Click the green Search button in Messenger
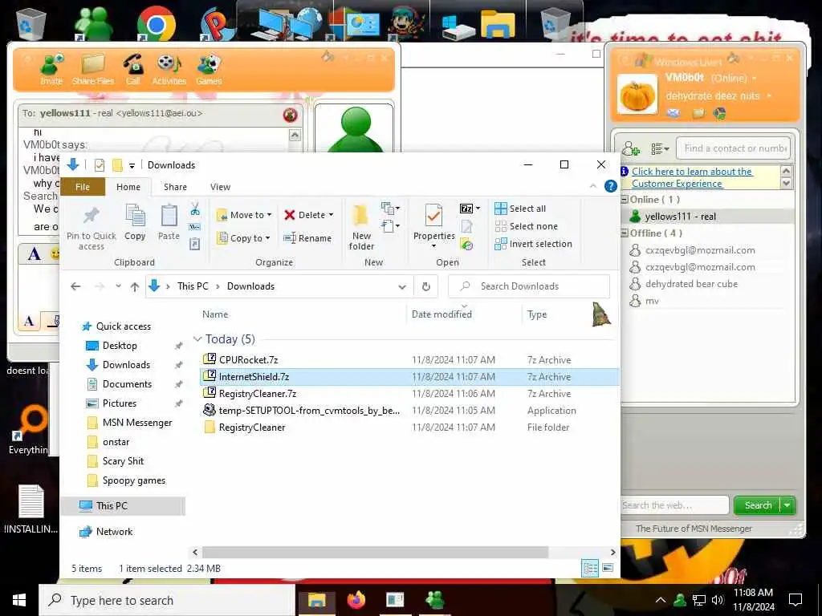The height and width of the screenshot is (616, 822). click(x=758, y=505)
